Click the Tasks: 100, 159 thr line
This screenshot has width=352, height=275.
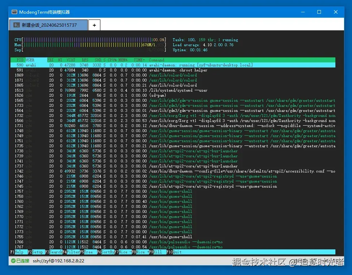point(205,40)
